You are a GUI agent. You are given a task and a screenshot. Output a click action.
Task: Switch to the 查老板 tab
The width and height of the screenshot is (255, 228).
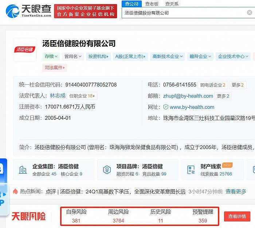[152, 4]
